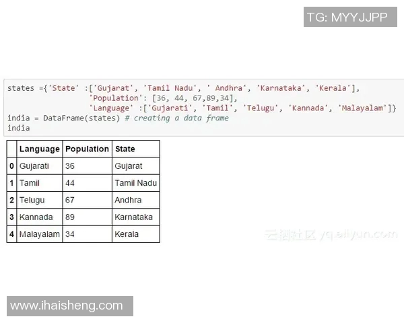Select the Tamil Nadu state cell
The width and height of the screenshot is (404, 323).
135,183
